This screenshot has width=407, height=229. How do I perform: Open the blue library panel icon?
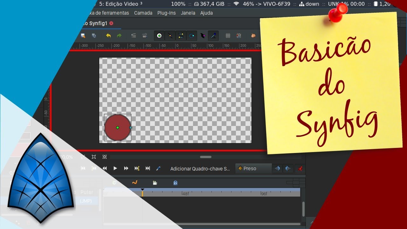coord(175,183)
